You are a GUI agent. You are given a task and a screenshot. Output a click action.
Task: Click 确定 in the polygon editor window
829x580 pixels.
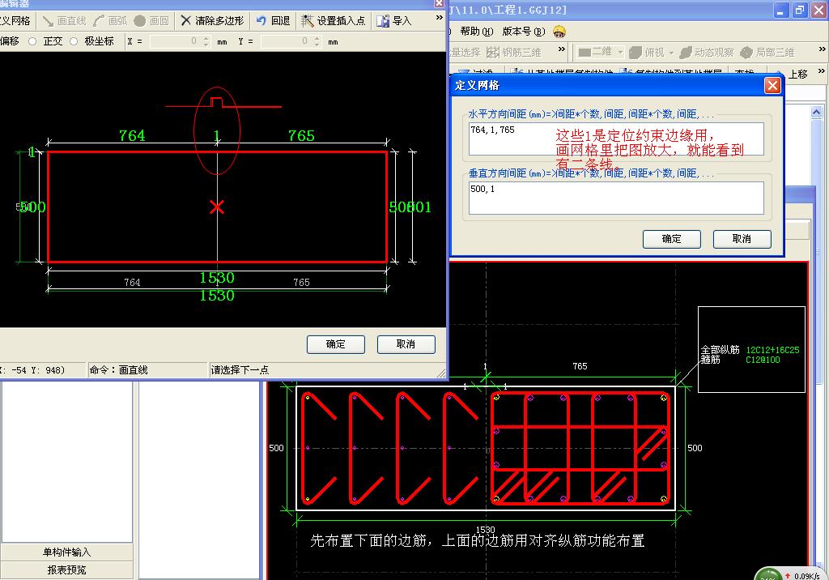pyautogui.click(x=336, y=344)
